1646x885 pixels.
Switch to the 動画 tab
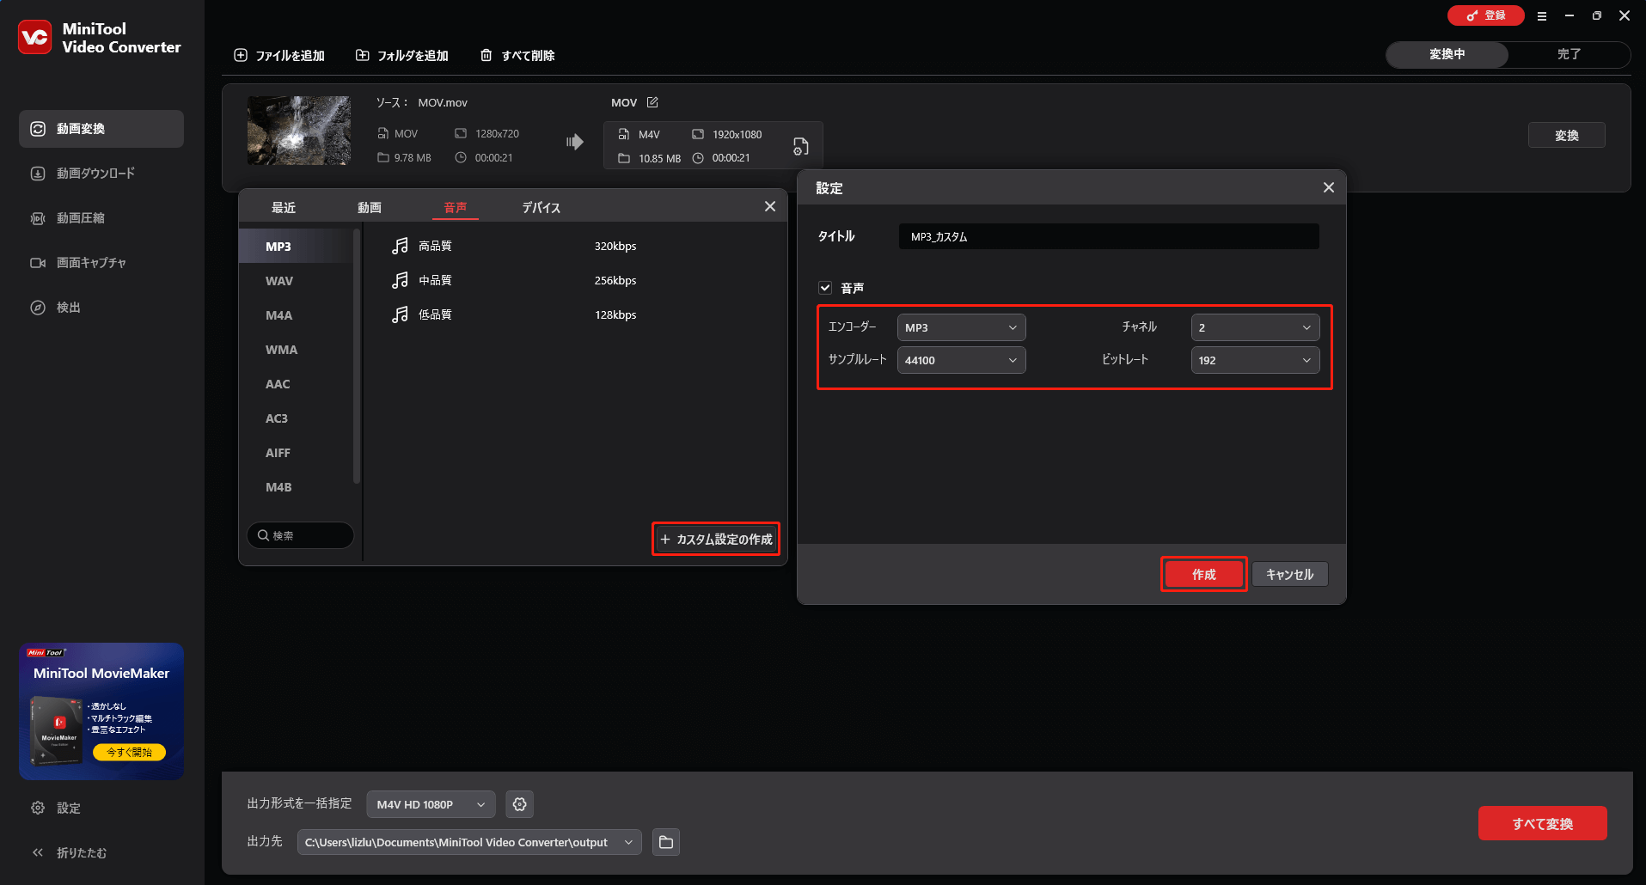(x=370, y=208)
